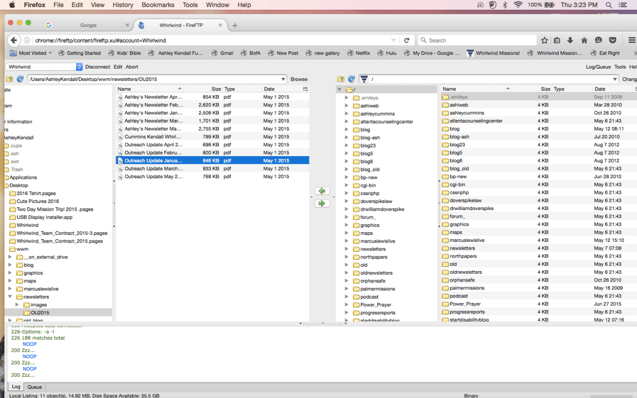Click the green upload arrow (right-pointing) button
637x398 pixels.
(x=322, y=204)
